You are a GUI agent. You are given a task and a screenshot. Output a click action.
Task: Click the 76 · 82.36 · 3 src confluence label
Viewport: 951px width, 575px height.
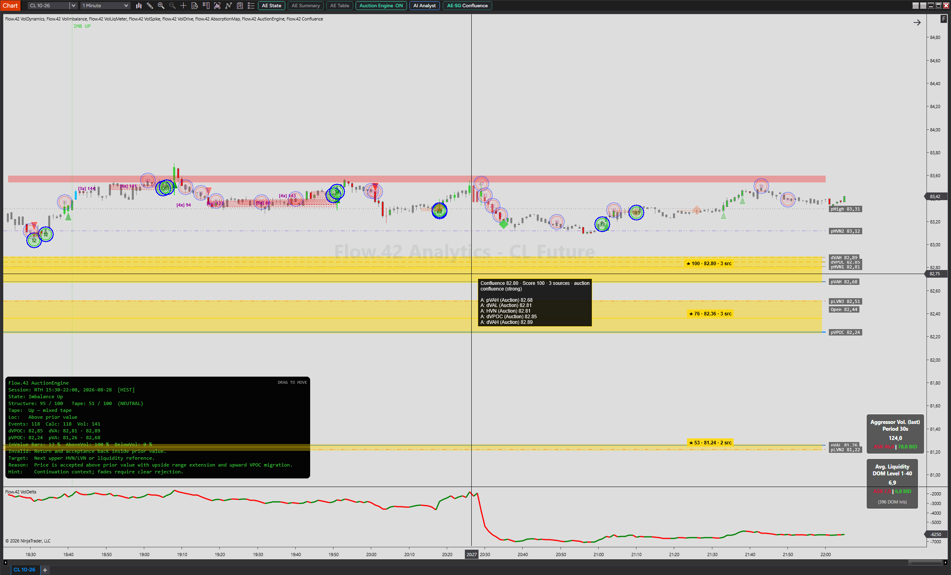pyautogui.click(x=710, y=314)
